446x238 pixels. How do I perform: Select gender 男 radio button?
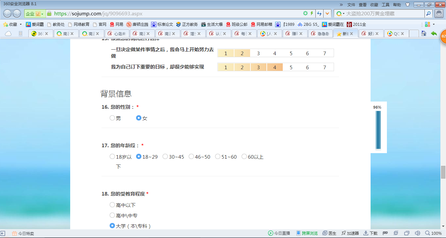pyautogui.click(x=112, y=118)
